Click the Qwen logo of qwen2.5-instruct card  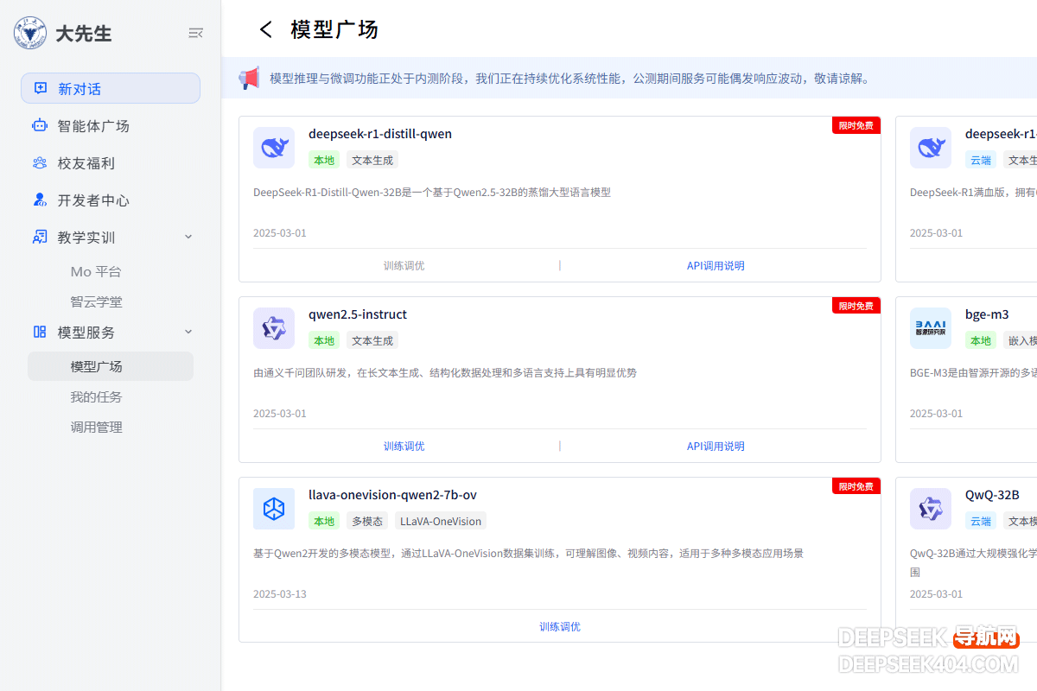click(274, 328)
